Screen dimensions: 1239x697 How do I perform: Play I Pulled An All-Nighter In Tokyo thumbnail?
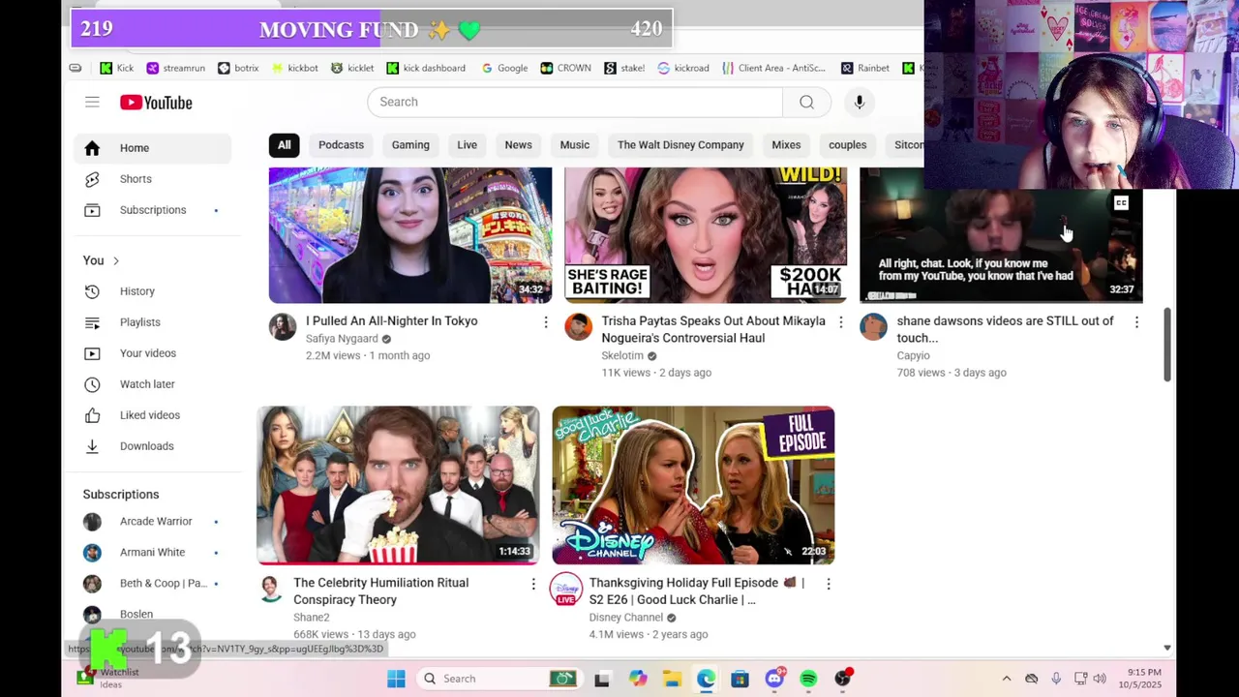coord(410,235)
